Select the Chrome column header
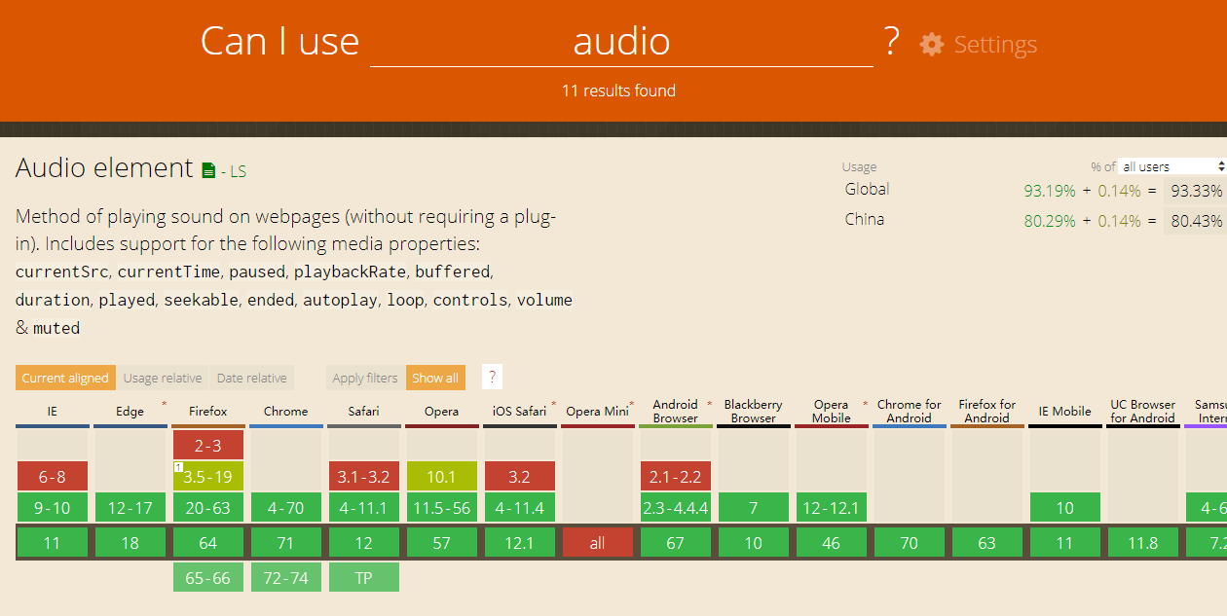The height and width of the screenshot is (616, 1227). 285,412
